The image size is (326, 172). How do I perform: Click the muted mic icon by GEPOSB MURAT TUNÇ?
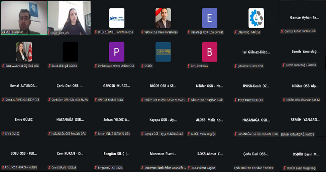click(96, 100)
